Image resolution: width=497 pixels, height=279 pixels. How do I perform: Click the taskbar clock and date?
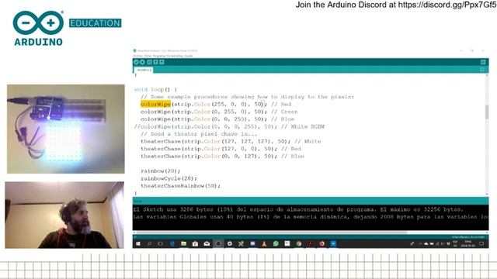pyautogui.click(x=467, y=243)
